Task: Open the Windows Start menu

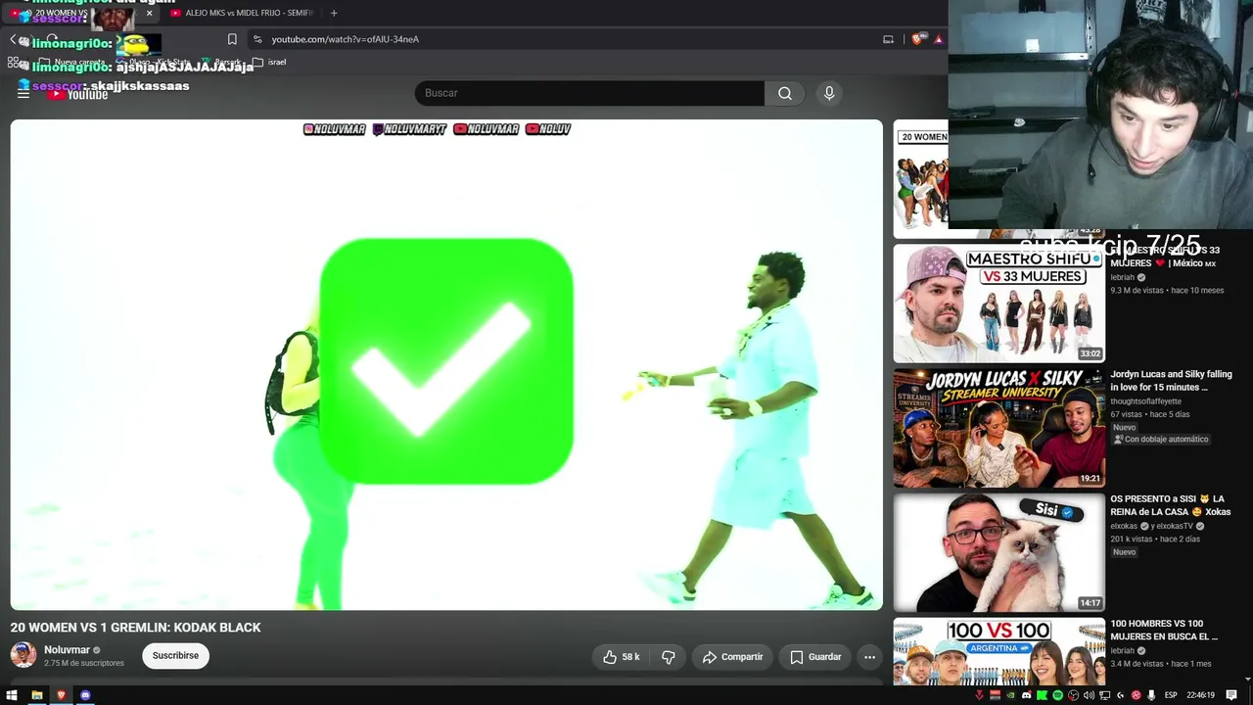Action: [13, 695]
